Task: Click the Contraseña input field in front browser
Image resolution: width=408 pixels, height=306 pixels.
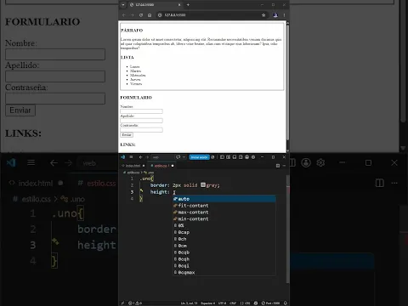Action: (141, 130)
